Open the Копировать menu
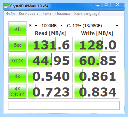 29,14
